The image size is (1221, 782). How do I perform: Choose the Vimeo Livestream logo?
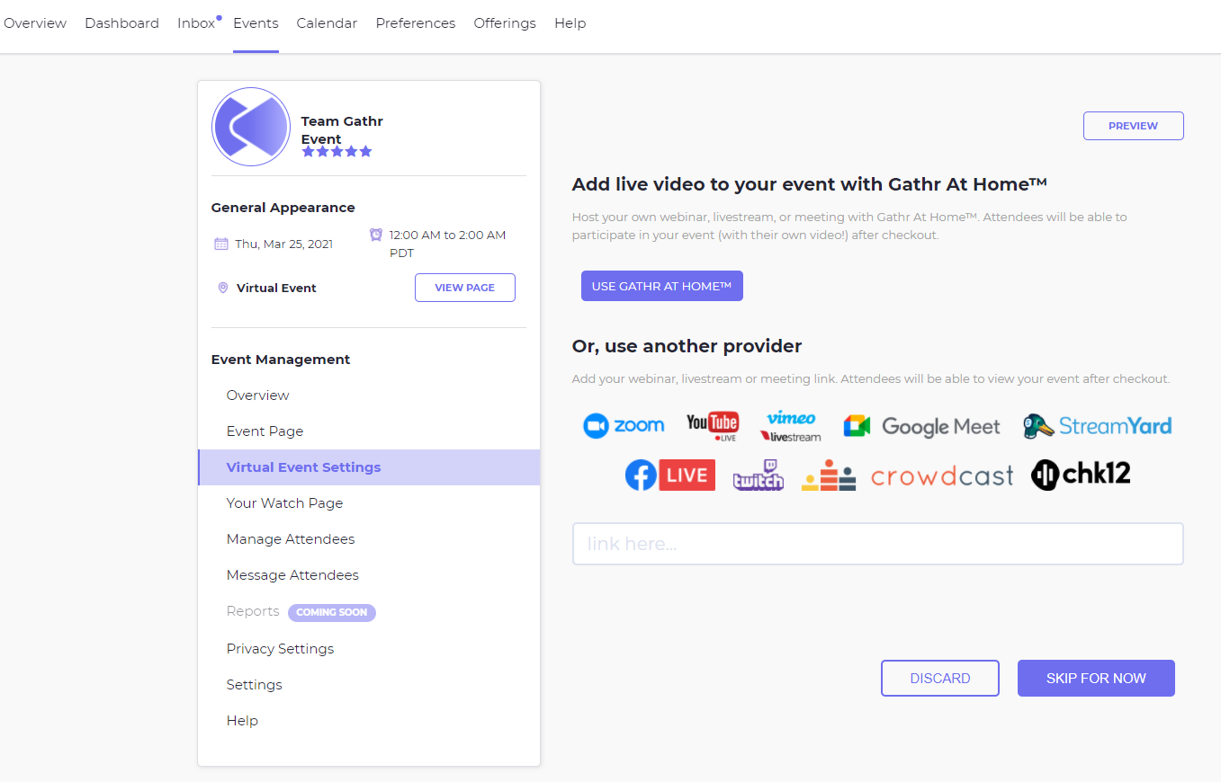pos(791,426)
